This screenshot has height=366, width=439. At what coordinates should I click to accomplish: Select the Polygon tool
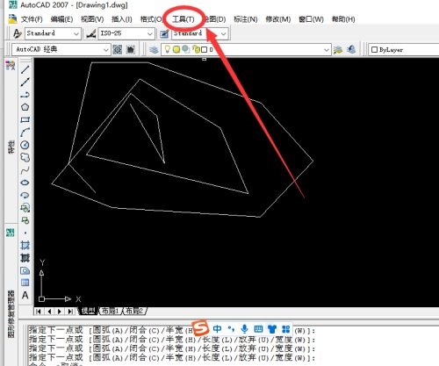(25, 107)
